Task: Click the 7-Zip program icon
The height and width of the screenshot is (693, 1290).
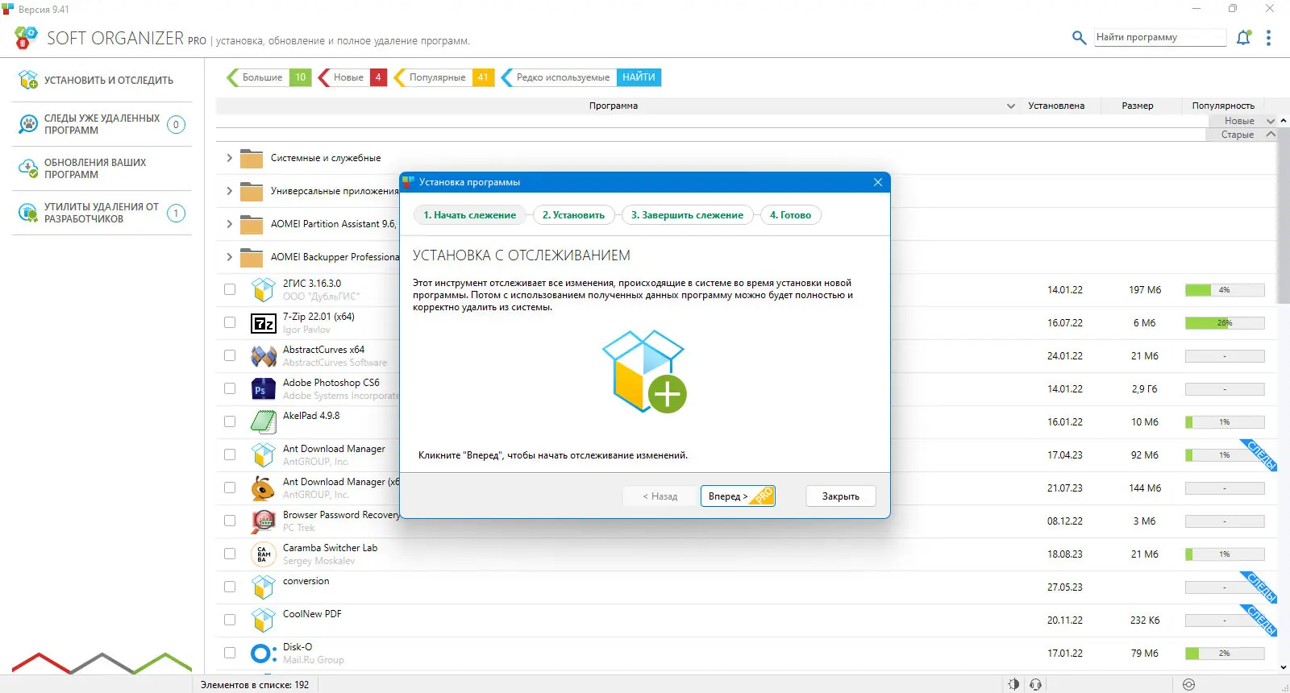Action: pyautogui.click(x=264, y=324)
